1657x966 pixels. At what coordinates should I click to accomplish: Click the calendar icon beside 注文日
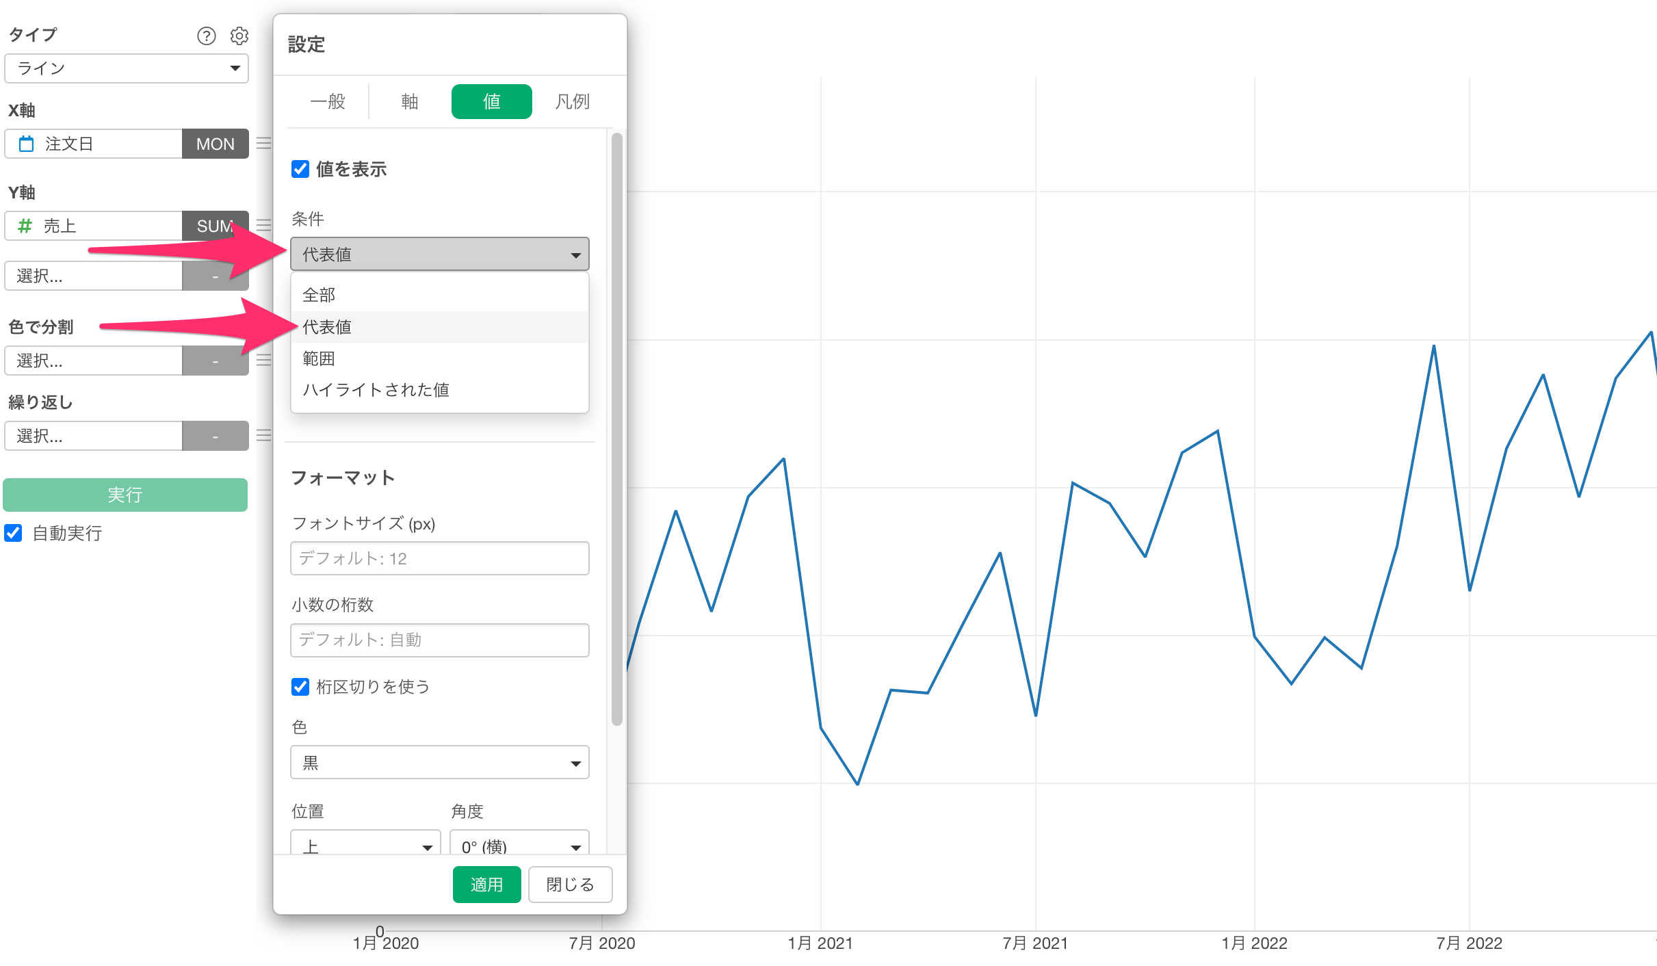pyautogui.click(x=26, y=144)
